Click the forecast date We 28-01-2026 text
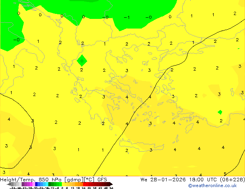Image resolution: width=245 pixels, height=189 pixels. (x=163, y=180)
